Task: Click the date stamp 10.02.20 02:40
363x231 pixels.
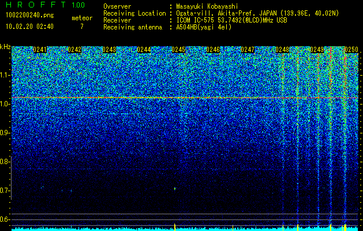Action: point(29,27)
